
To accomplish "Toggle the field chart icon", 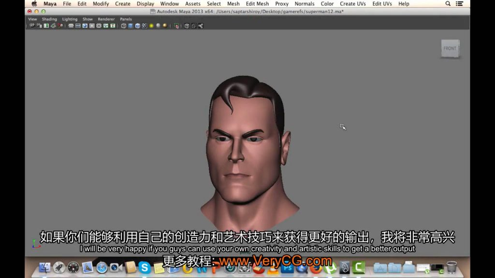I will click(x=99, y=26).
